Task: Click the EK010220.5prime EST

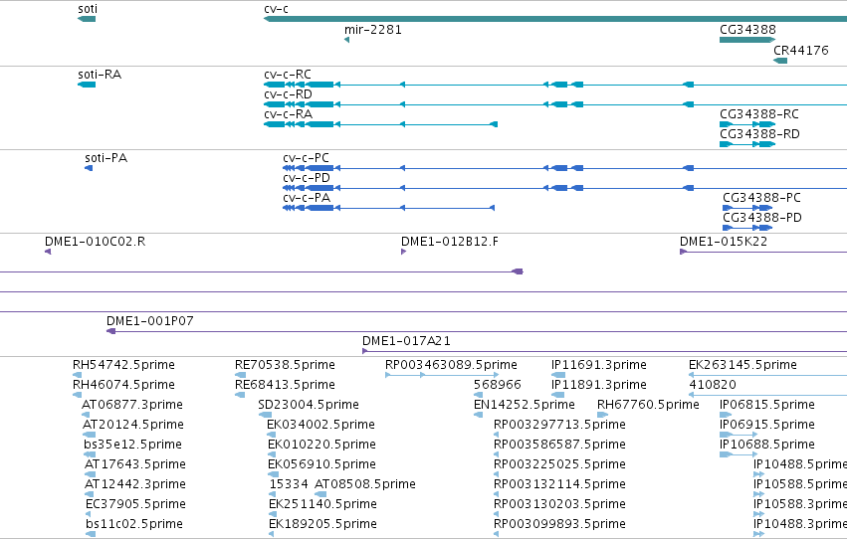Action: pyautogui.click(x=272, y=454)
